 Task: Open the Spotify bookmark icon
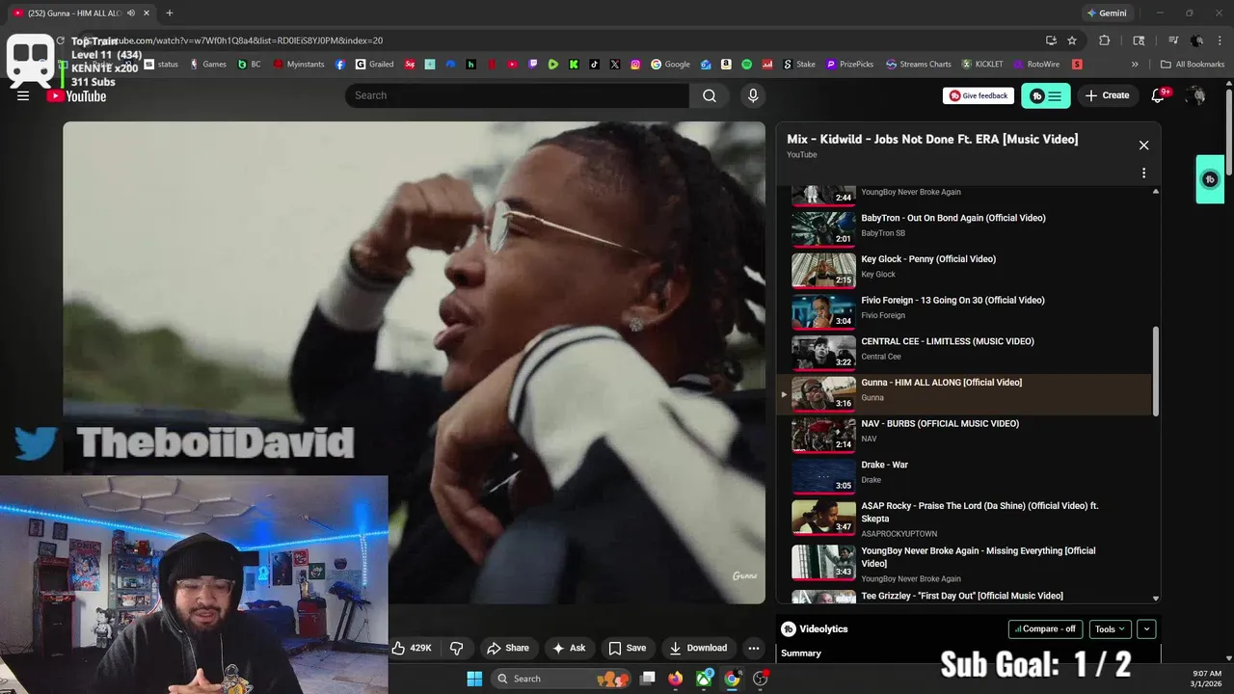[x=746, y=65]
